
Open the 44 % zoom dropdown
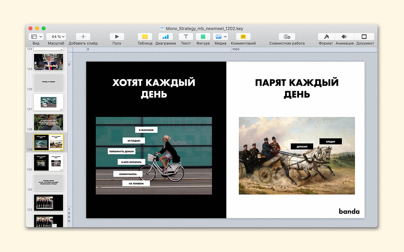56,36
